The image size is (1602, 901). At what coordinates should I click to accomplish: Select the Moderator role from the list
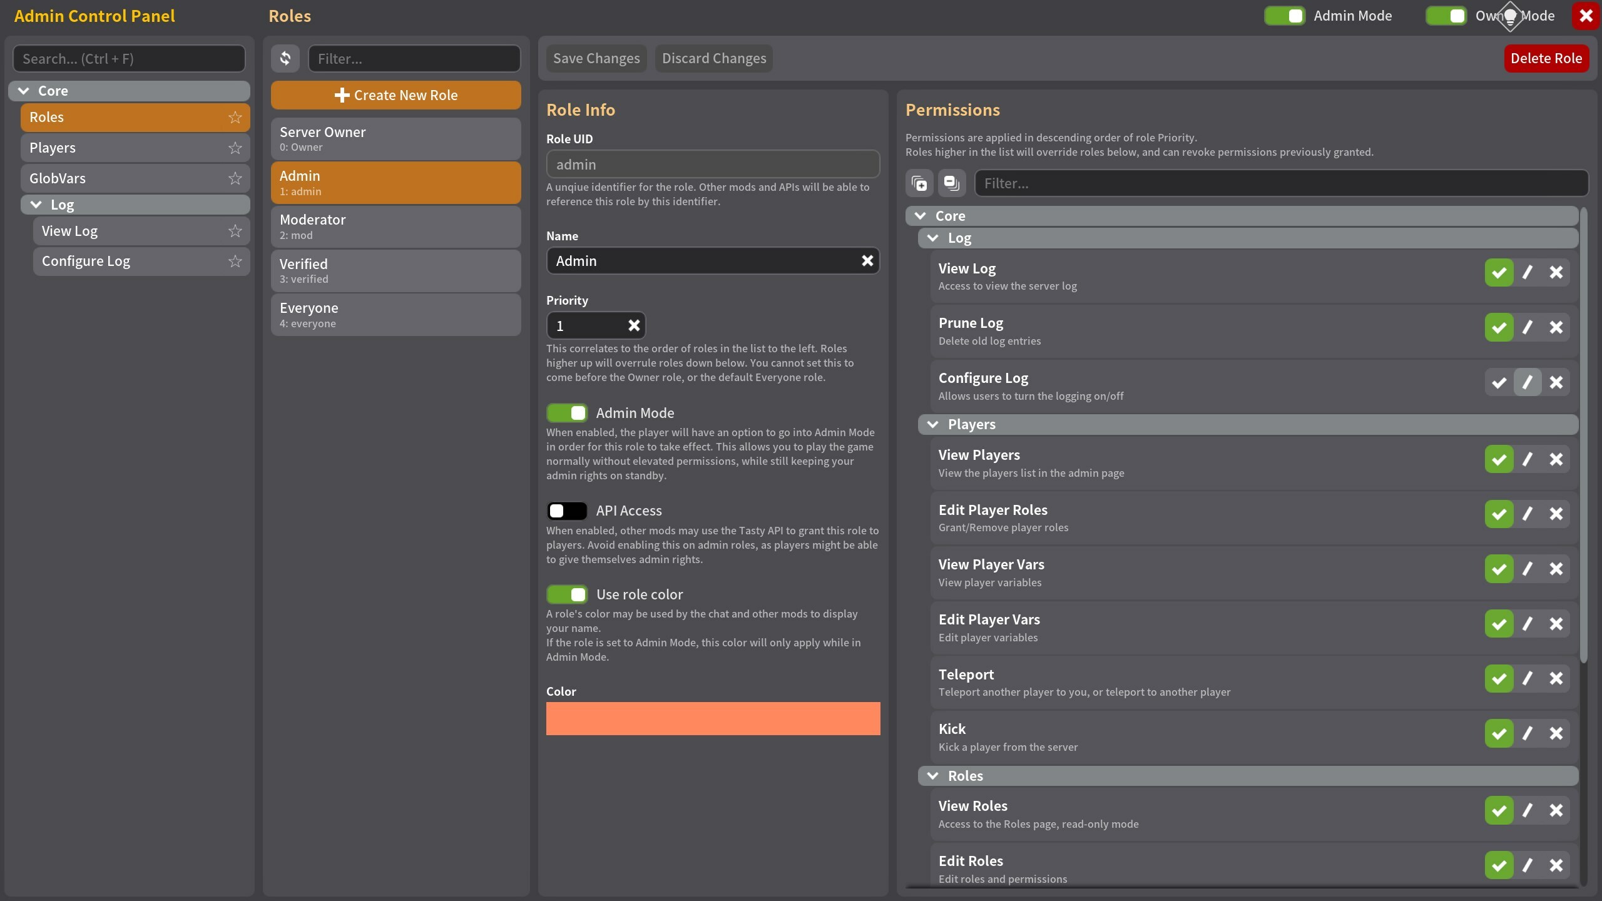[395, 227]
